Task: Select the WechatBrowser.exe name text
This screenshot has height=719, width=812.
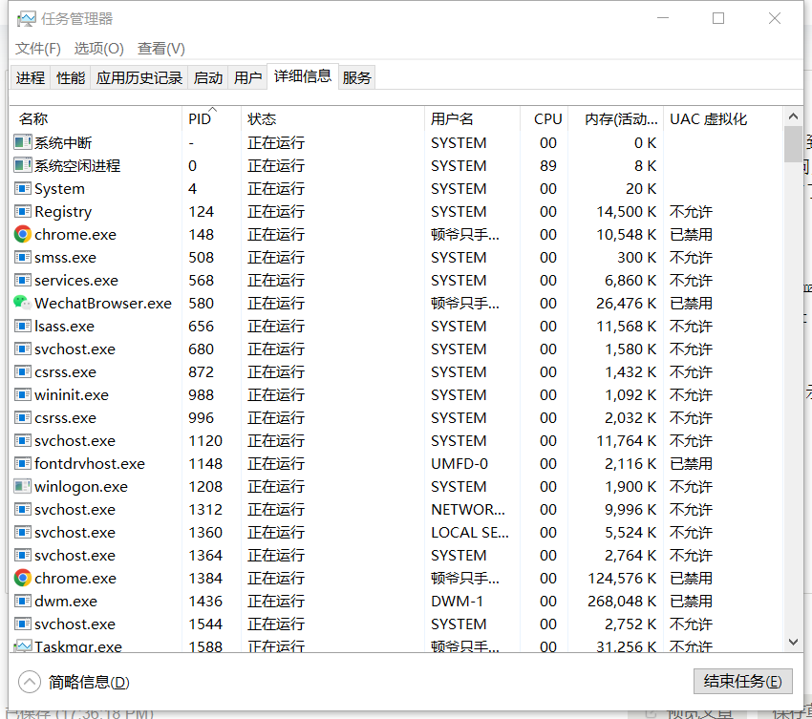Action: 103,304
